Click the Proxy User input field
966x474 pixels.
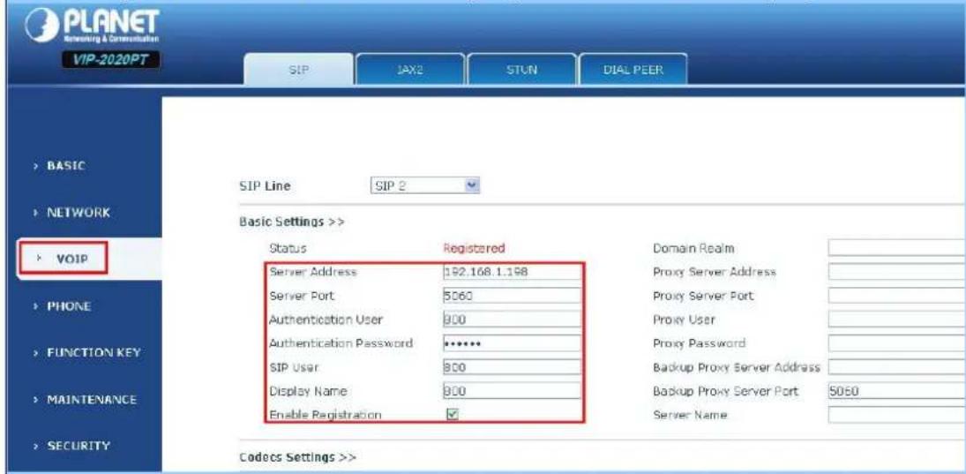point(897,320)
